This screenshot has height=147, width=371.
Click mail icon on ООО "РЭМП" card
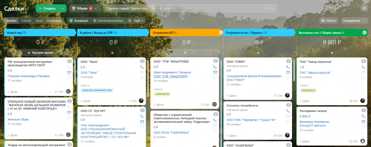(288, 73)
